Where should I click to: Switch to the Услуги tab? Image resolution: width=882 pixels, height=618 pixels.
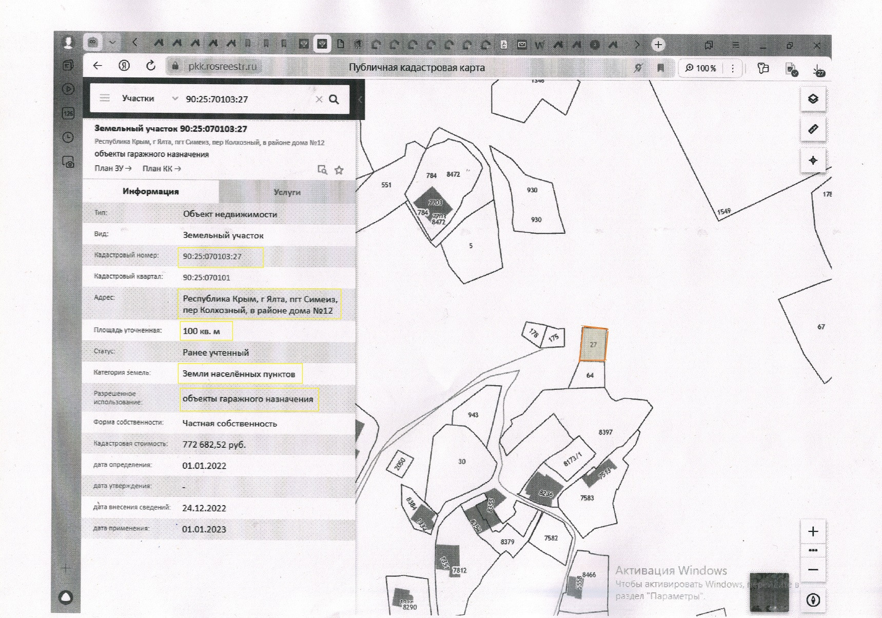[287, 192]
